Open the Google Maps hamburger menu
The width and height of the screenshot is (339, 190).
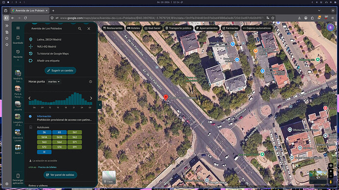[x=18, y=28]
